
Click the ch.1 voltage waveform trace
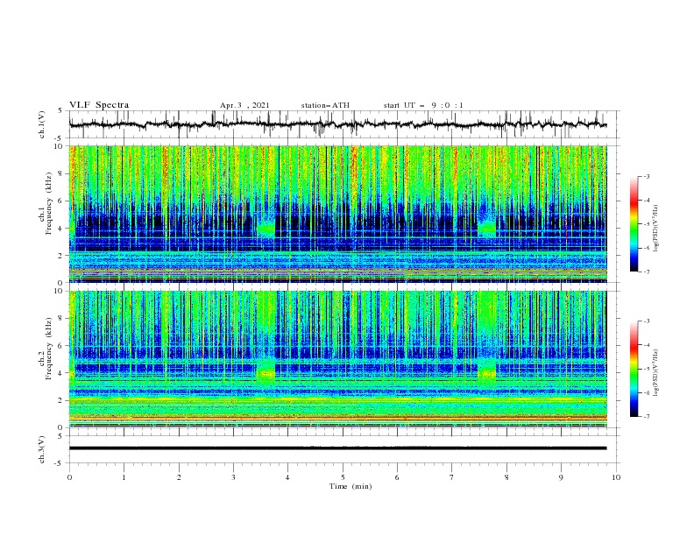337,124
